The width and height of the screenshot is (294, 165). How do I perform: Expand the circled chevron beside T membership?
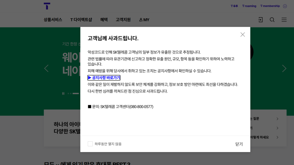point(285,6)
